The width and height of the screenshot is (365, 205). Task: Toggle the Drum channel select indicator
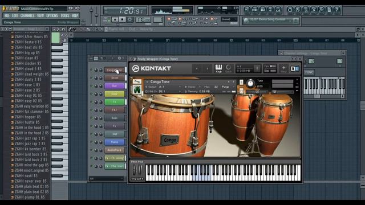click(x=125, y=78)
